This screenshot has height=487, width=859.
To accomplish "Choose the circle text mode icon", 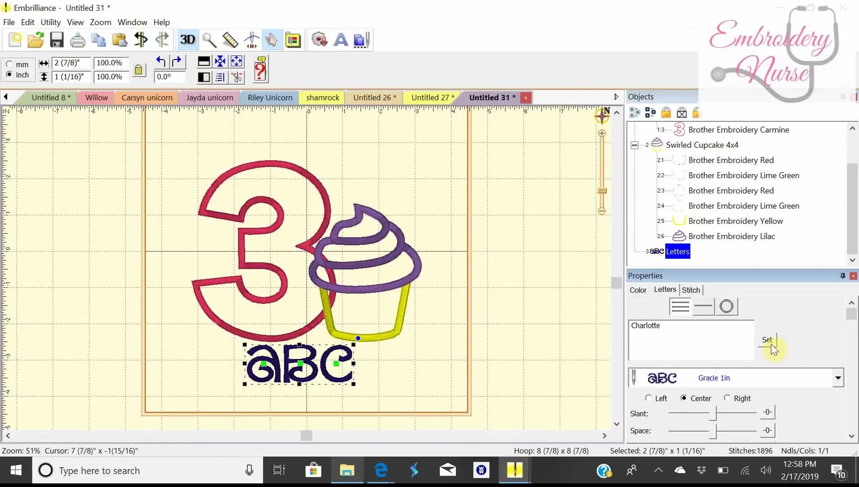I will (x=726, y=307).
